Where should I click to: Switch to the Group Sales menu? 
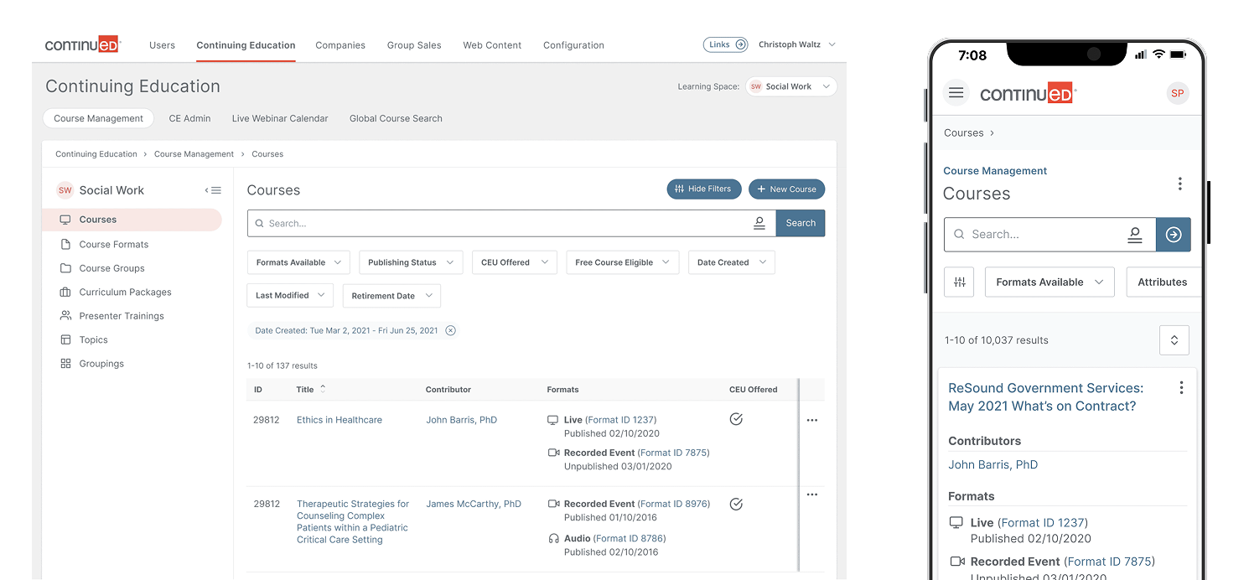[x=414, y=45]
